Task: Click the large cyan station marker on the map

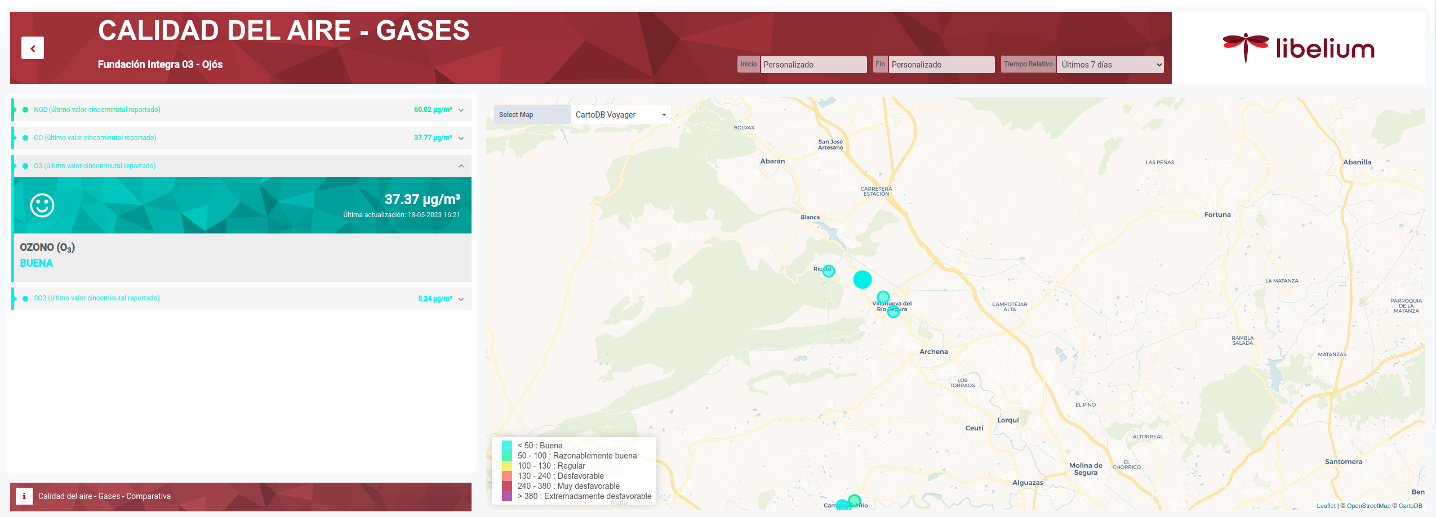Action: tap(862, 280)
